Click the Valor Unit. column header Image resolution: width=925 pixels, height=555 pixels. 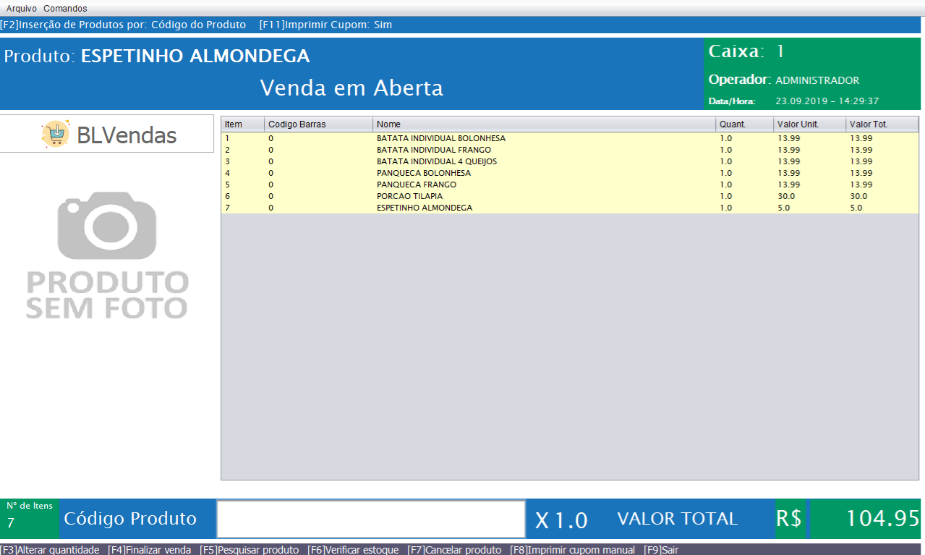click(x=809, y=124)
